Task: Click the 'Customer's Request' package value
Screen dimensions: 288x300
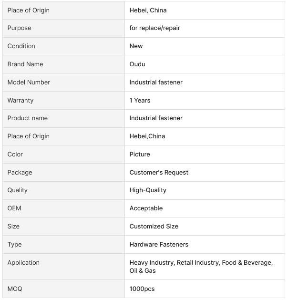Action: coord(159,173)
